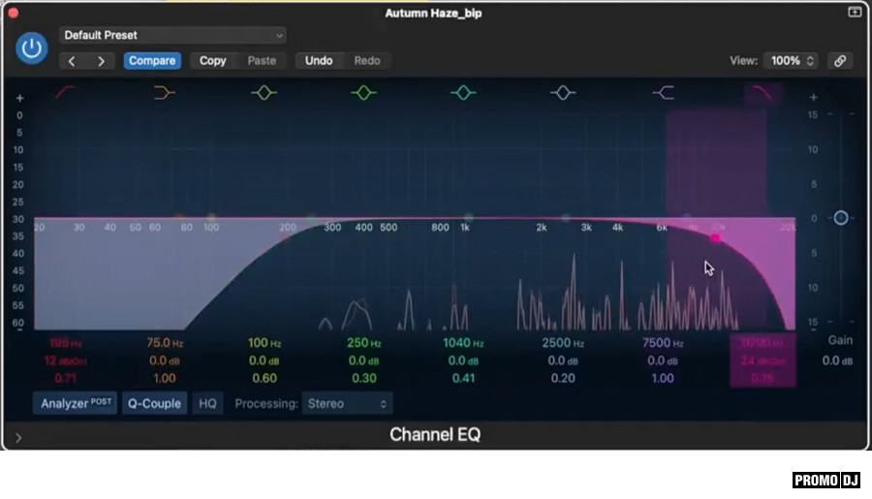Open the Processing Stereo dropdown
The height and width of the screenshot is (499, 872).
click(x=347, y=403)
